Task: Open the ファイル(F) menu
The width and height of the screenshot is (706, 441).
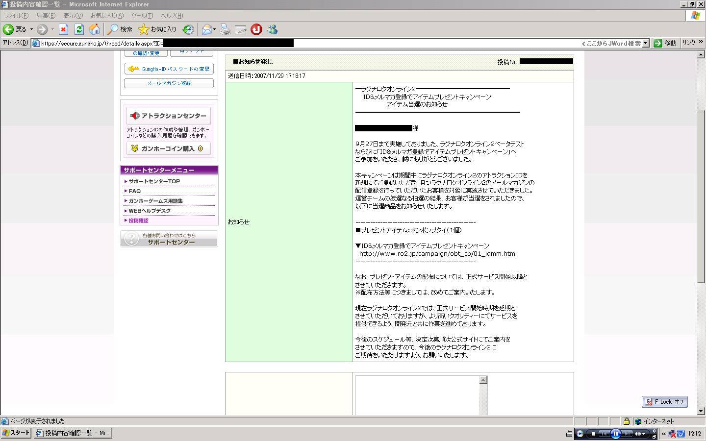Action: point(16,16)
